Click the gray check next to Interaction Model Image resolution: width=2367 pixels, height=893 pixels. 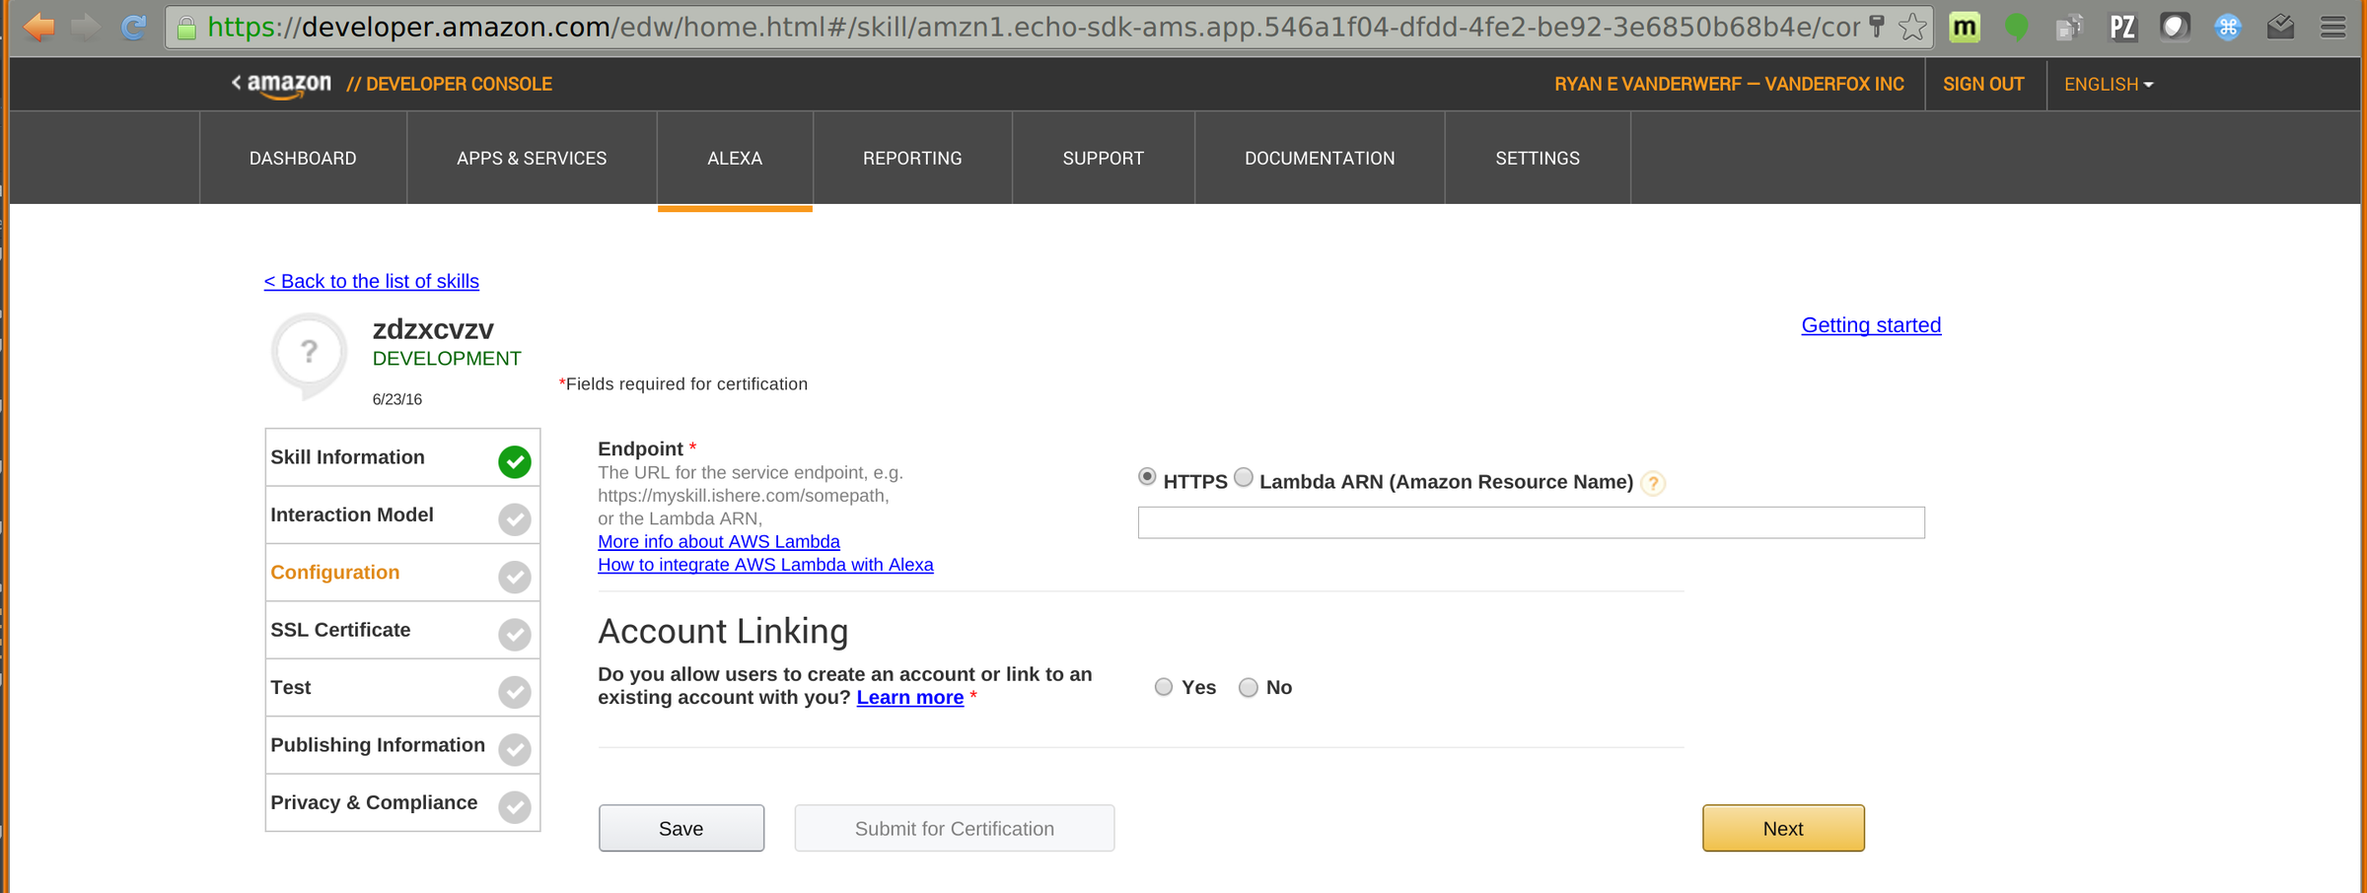(x=515, y=518)
